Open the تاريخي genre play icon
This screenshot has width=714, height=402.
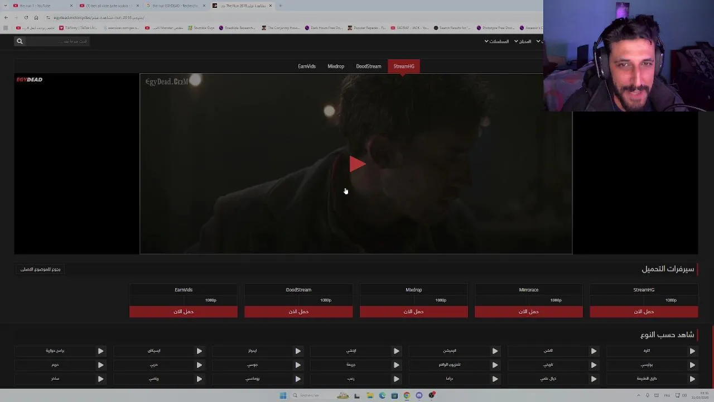click(594, 365)
